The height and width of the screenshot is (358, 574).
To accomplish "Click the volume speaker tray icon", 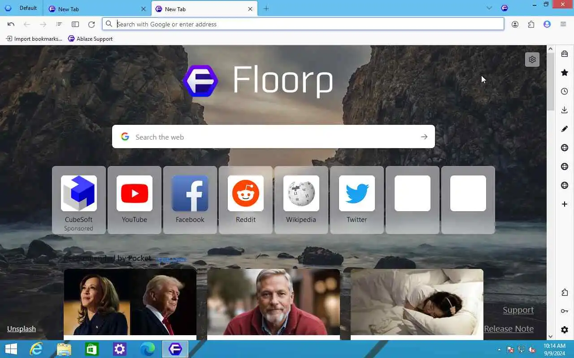I will coord(532,349).
